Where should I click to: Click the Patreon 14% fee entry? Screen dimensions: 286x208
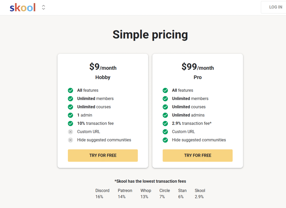tap(125, 194)
